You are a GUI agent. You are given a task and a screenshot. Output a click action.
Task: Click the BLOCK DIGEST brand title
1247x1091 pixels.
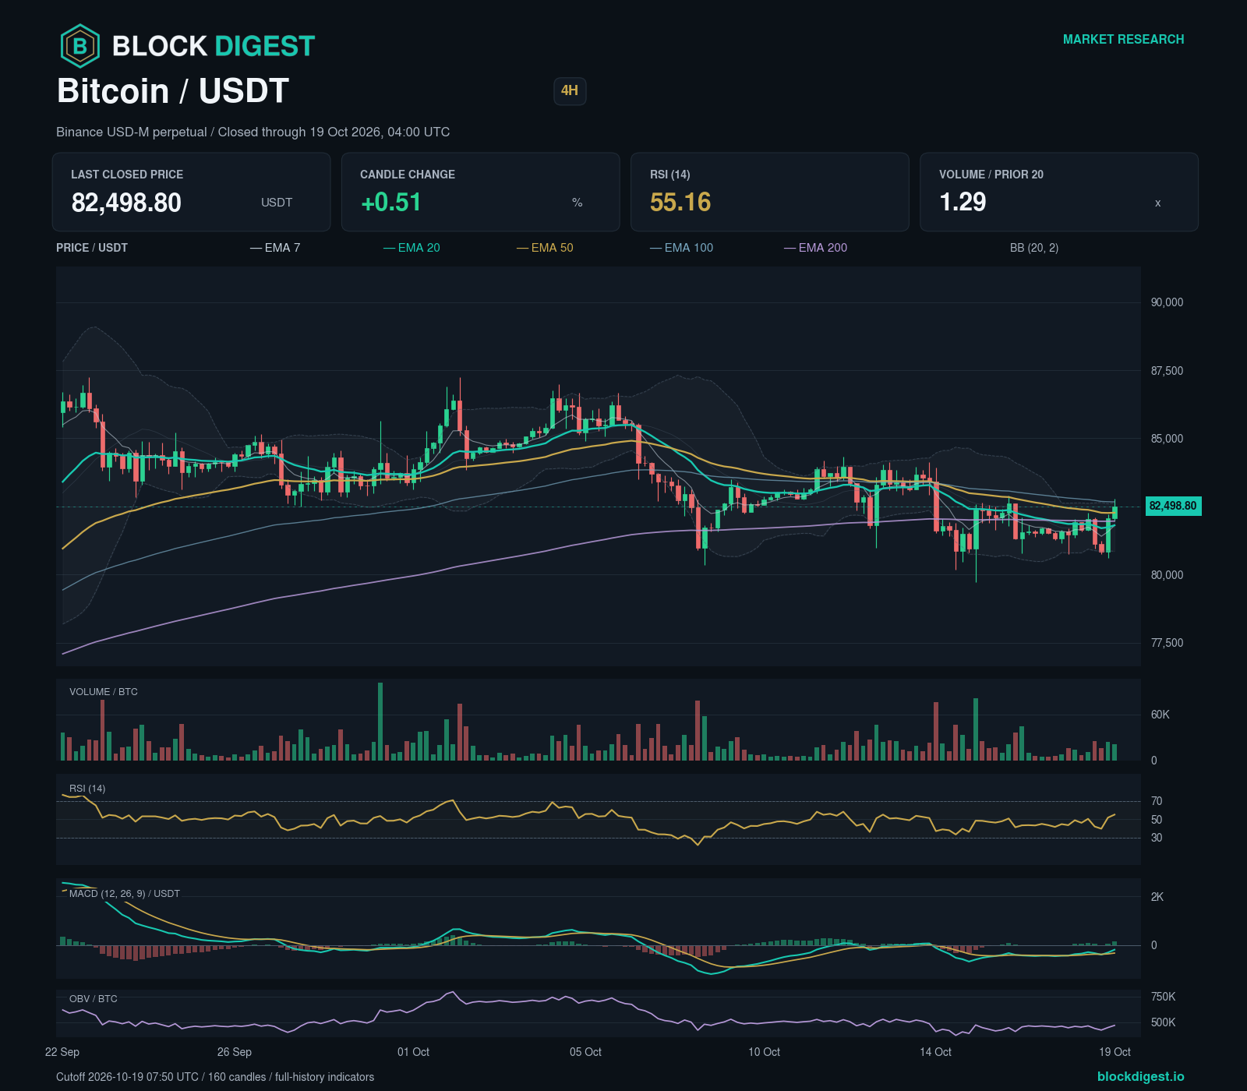(214, 46)
